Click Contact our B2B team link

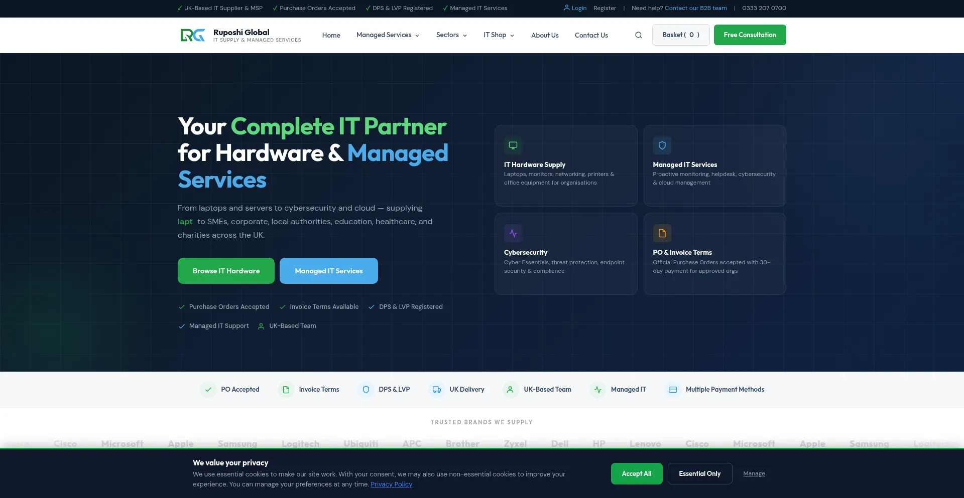[696, 8]
